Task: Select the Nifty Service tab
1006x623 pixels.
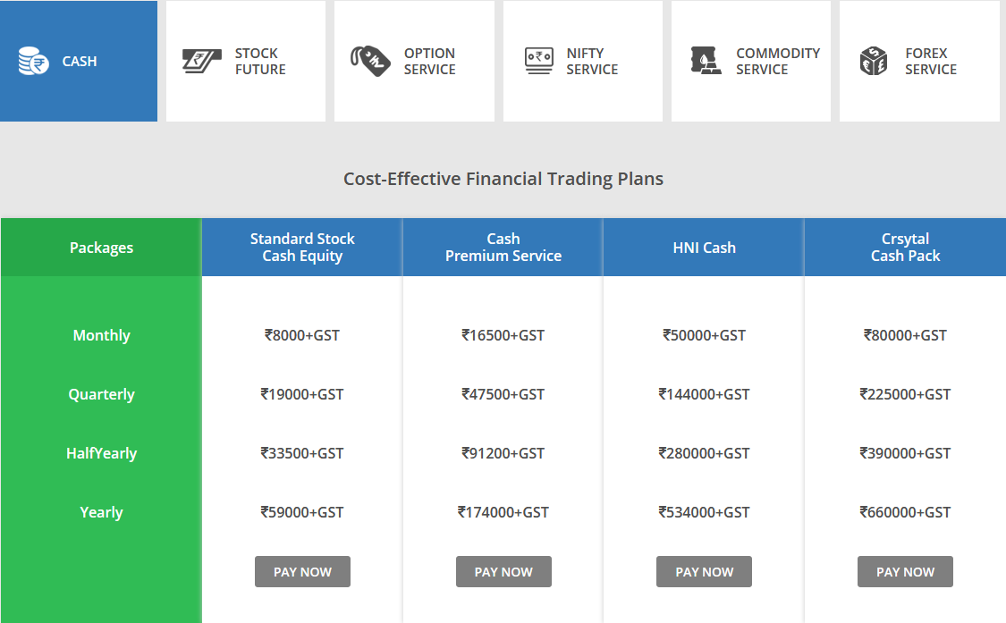Action: coord(592,62)
